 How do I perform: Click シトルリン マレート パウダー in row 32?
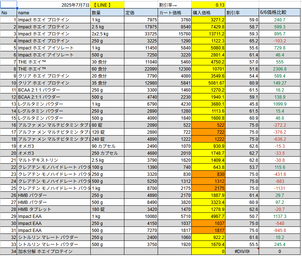(x=54, y=238)
